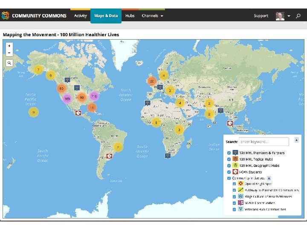Click the cluster marker 7 over Alaska
Viewport: 307px width, 230px height.
(38, 69)
